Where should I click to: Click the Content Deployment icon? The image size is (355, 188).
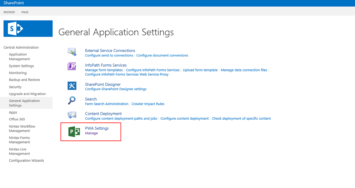pyautogui.click(x=72, y=115)
